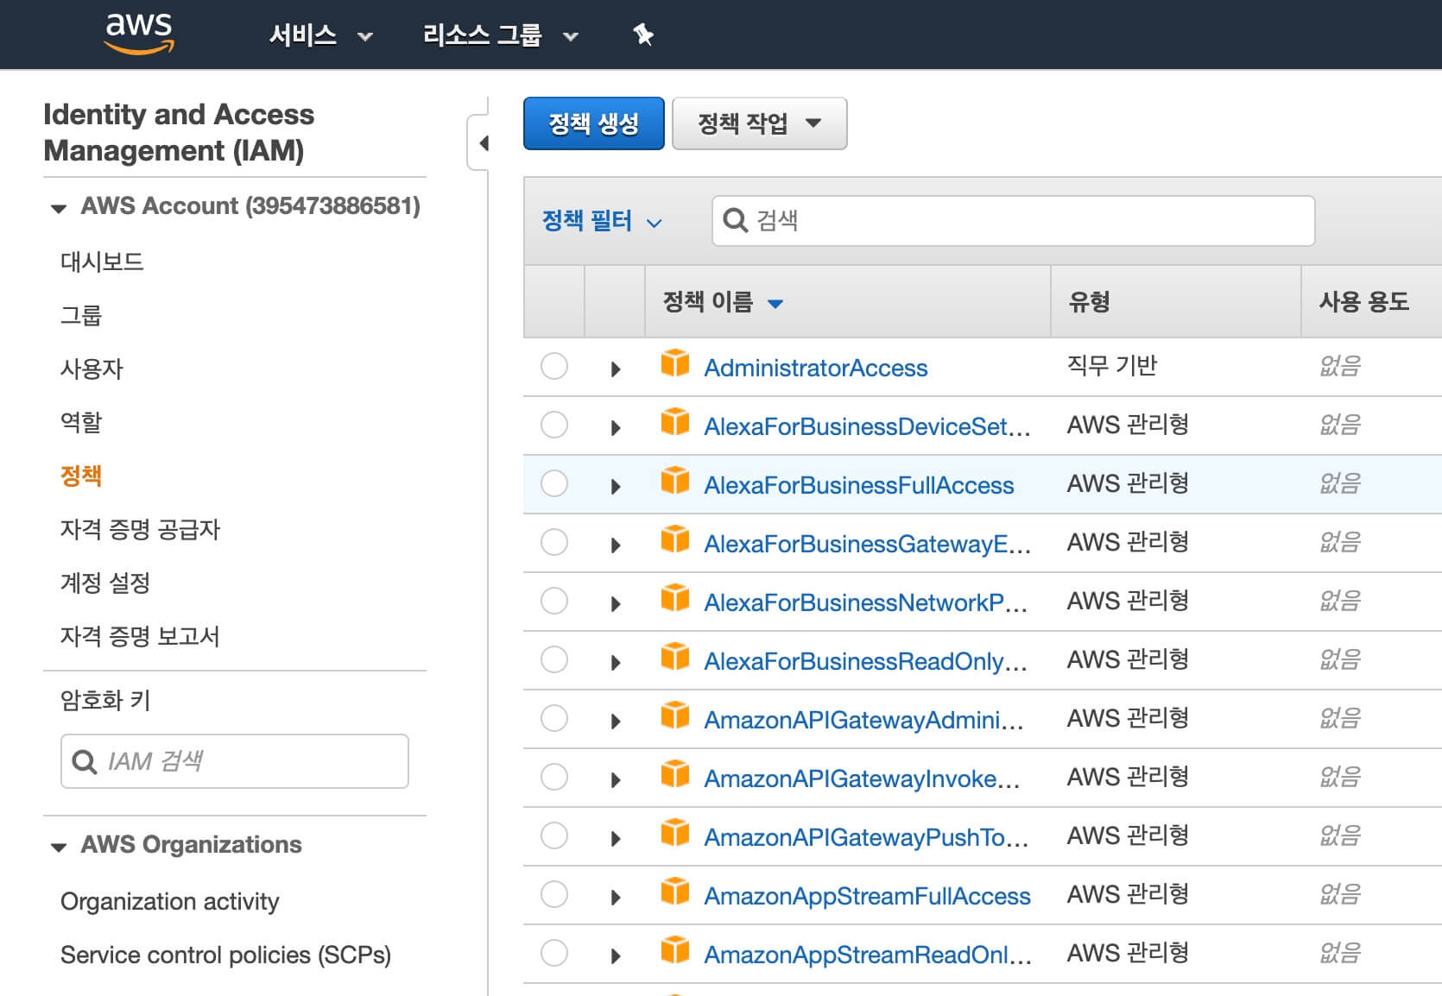Open 사용자 in the sidebar
1442x996 pixels.
(92, 369)
